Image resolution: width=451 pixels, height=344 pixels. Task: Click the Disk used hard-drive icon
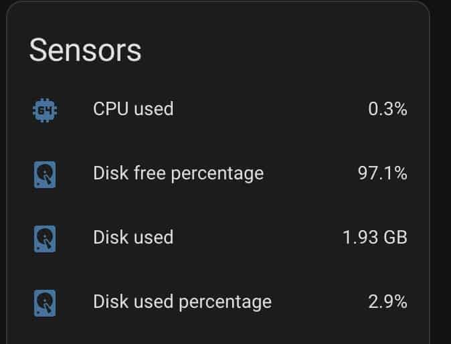(45, 239)
